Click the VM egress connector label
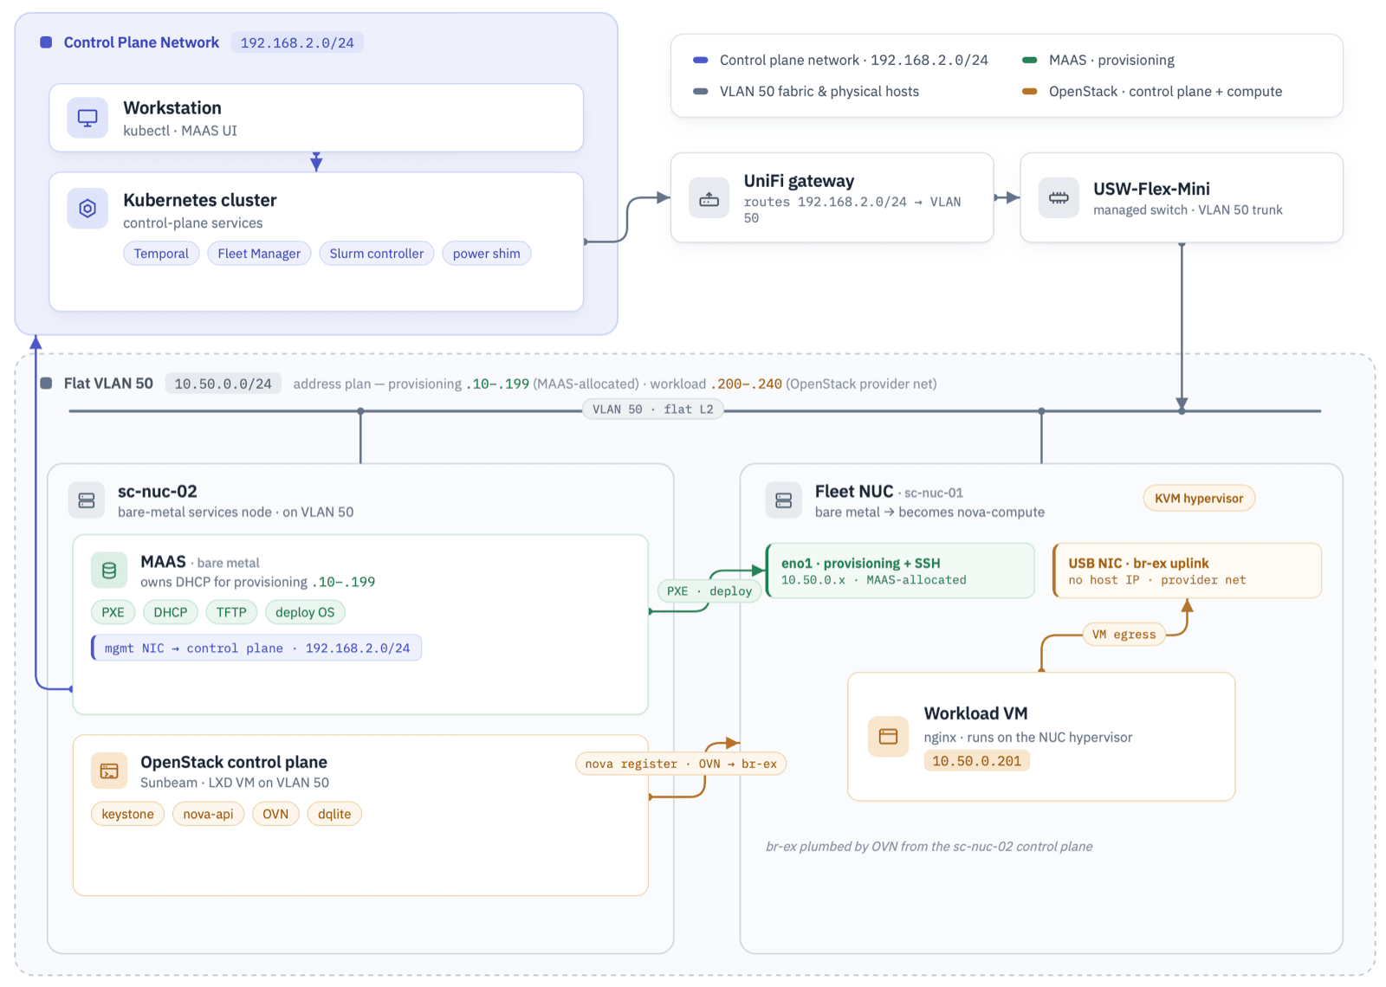The width and height of the screenshot is (1386, 987). [x=1124, y=635]
